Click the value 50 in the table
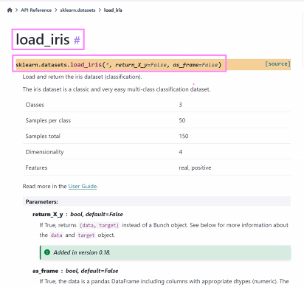304x287 pixels. click(x=182, y=120)
